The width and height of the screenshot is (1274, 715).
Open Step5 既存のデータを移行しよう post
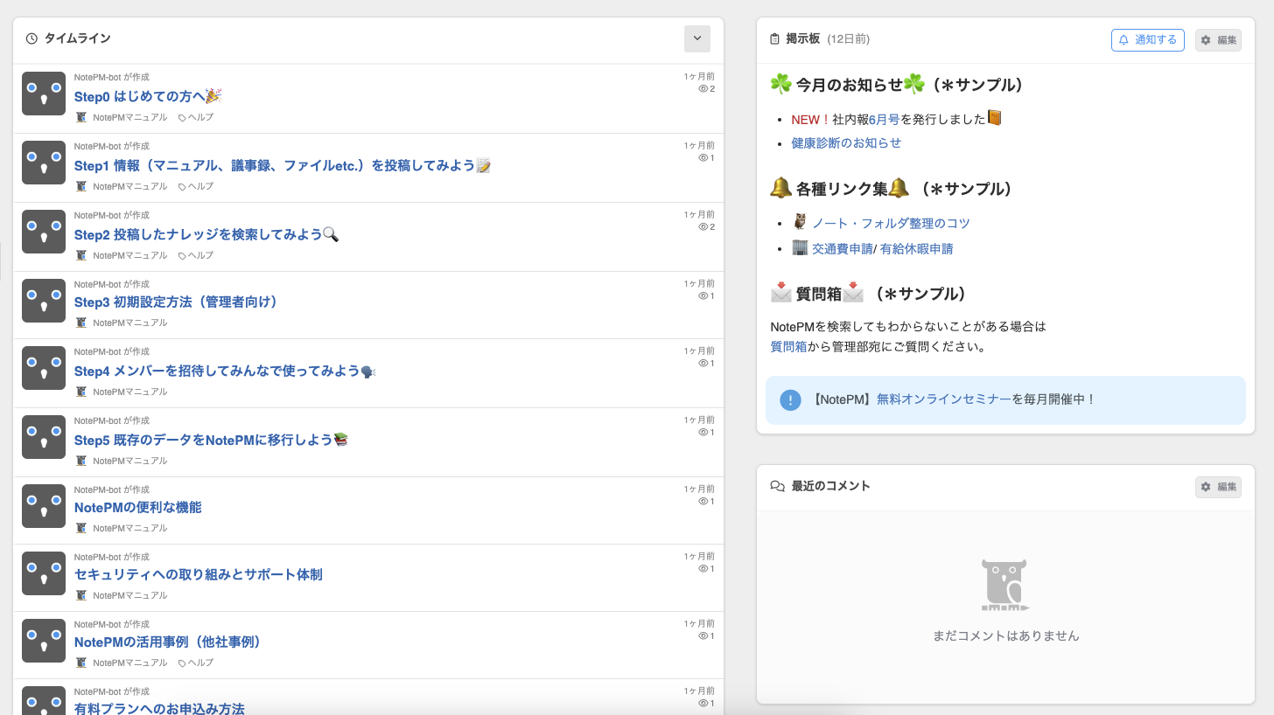click(x=212, y=440)
